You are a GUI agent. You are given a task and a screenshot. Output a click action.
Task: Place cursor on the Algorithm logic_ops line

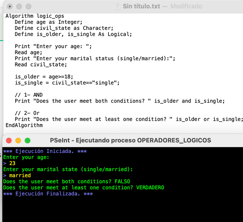coord(35,16)
